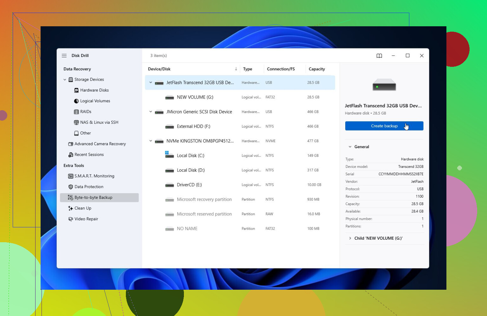Image resolution: width=487 pixels, height=316 pixels.
Task: Click the NVME connection cell for KINGSTON
Action: click(270, 141)
